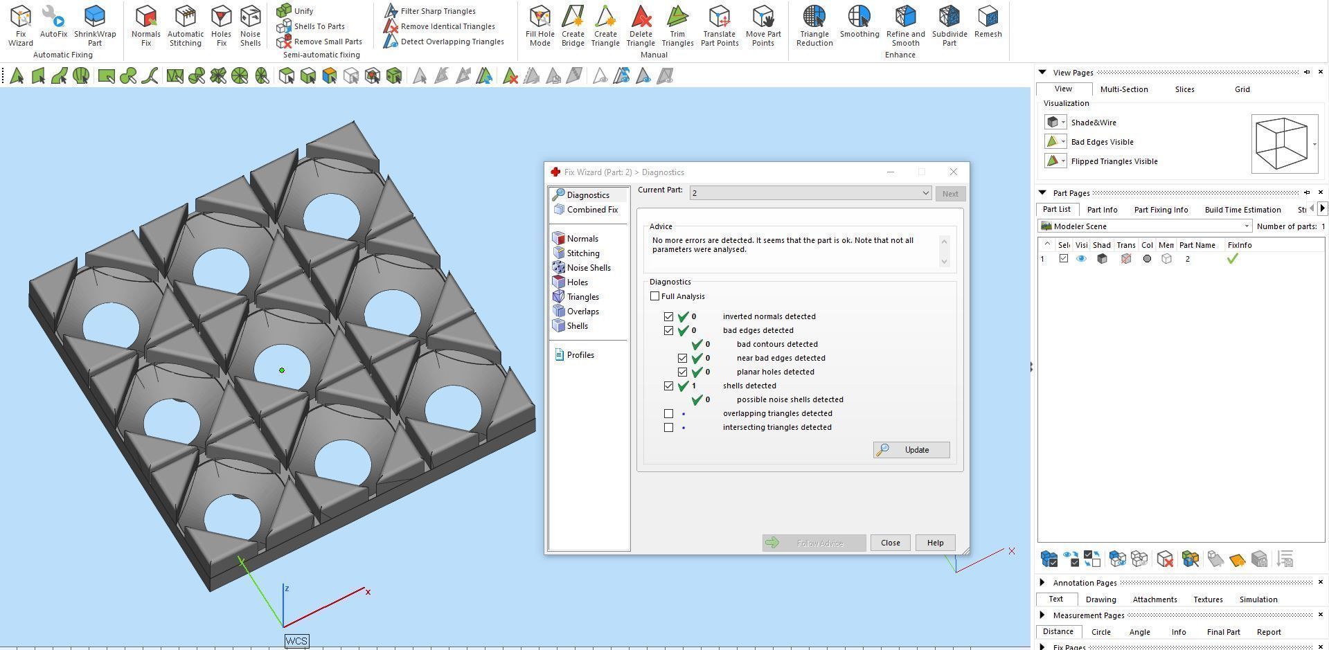Toggle inverted normals detection checkbox
This screenshot has width=1329, height=650.
click(669, 316)
